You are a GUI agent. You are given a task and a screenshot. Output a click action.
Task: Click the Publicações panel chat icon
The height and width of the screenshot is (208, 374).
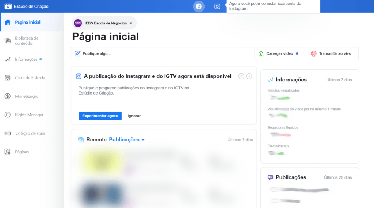[x=270, y=177]
